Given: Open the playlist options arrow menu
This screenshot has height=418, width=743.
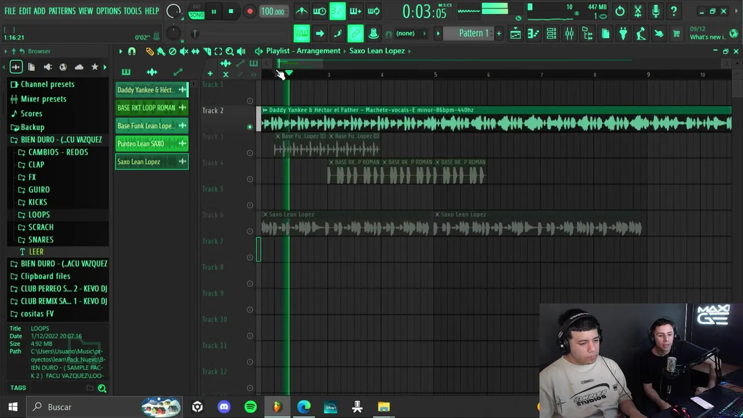Looking at the screenshot, I should (x=121, y=51).
